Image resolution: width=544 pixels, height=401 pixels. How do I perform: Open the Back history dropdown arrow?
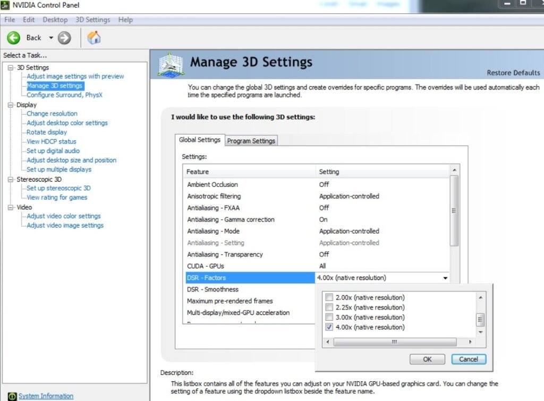(51, 38)
